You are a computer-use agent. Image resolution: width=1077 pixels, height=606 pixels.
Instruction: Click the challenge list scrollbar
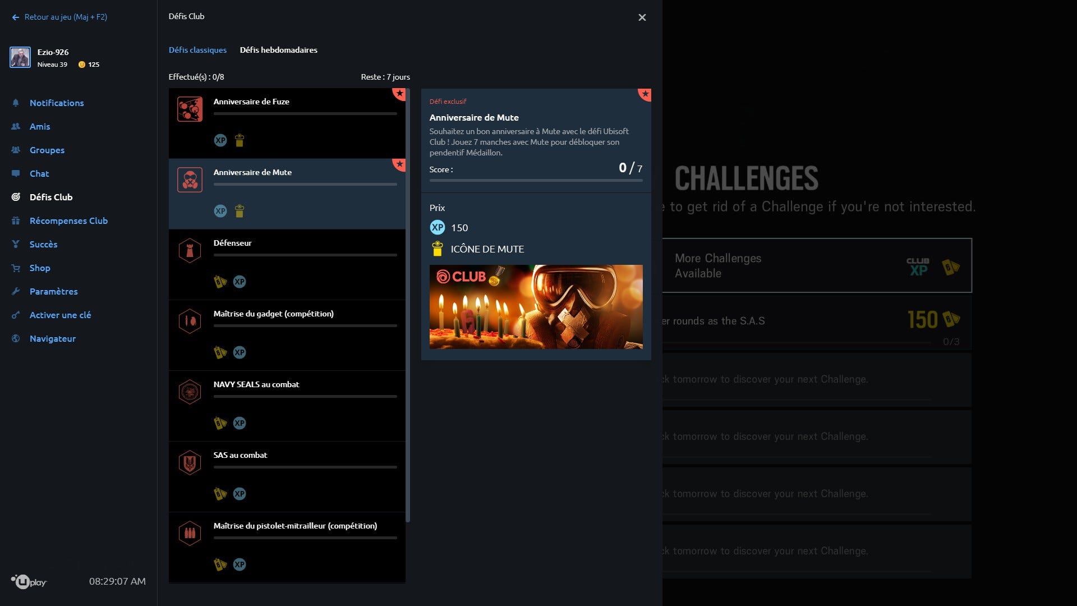(x=408, y=305)
